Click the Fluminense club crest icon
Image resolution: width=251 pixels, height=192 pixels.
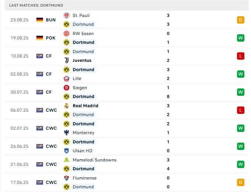tap(67, 178)
